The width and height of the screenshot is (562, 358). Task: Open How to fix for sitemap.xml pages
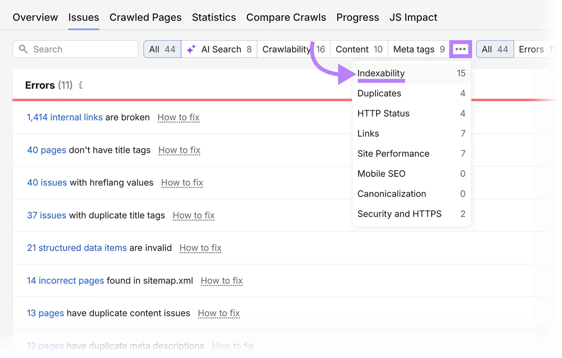222,280
